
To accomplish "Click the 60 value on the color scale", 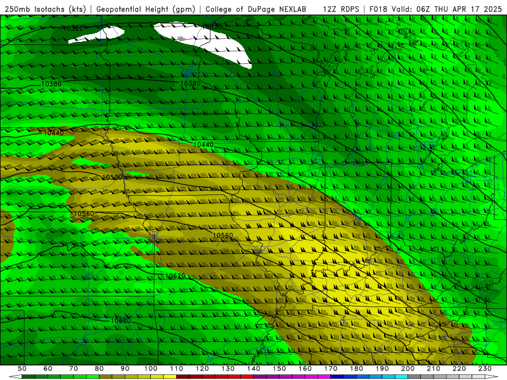I will coord(48,369).
